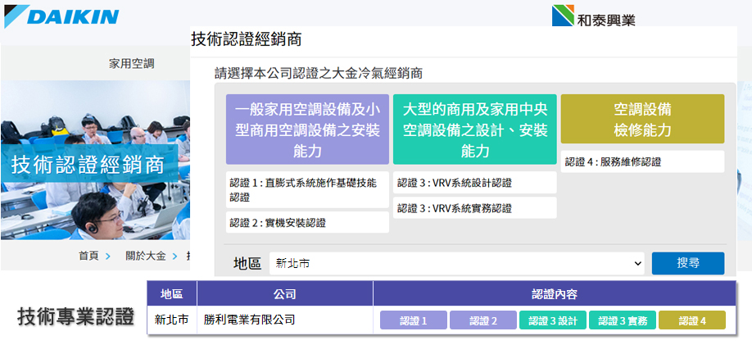Click the 認證 2 badge in results
The height and width of the screenshot is (345, 752).
coord(483,320)
